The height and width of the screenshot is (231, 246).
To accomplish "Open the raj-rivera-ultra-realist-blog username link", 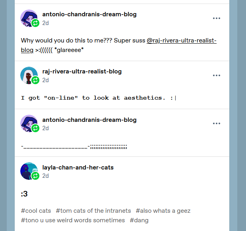I will pyautogui.click(x=82, y=71).
